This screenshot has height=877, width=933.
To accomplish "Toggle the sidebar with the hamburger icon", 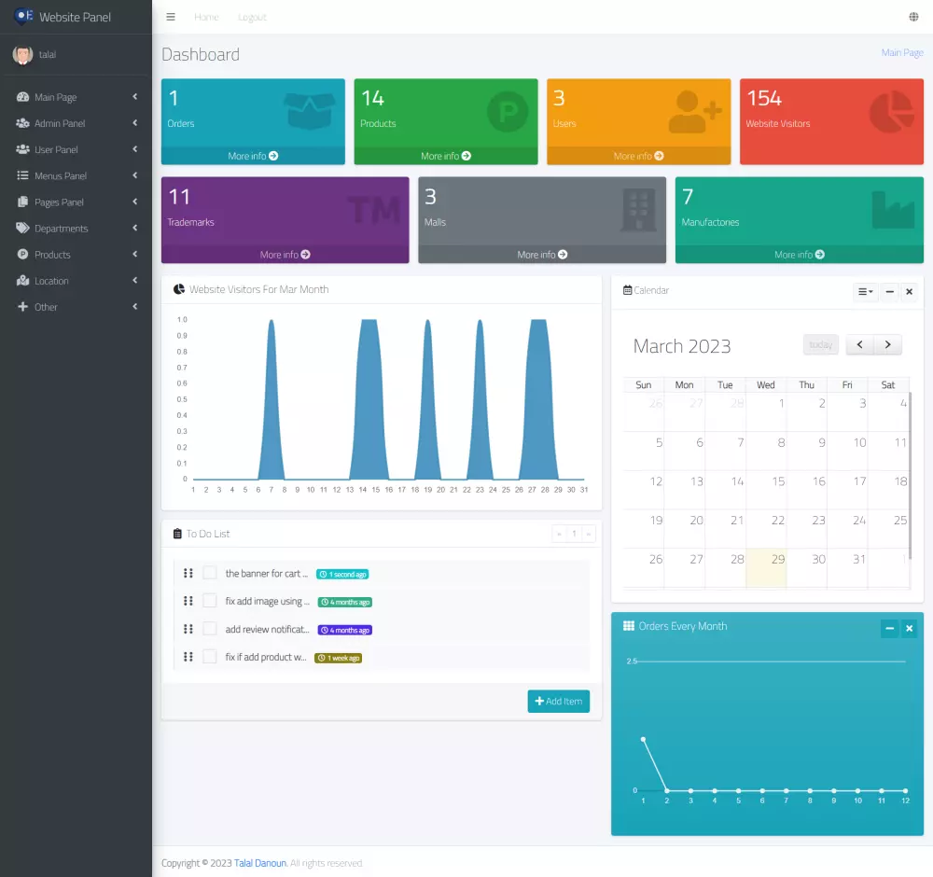I will click(171, 17).
